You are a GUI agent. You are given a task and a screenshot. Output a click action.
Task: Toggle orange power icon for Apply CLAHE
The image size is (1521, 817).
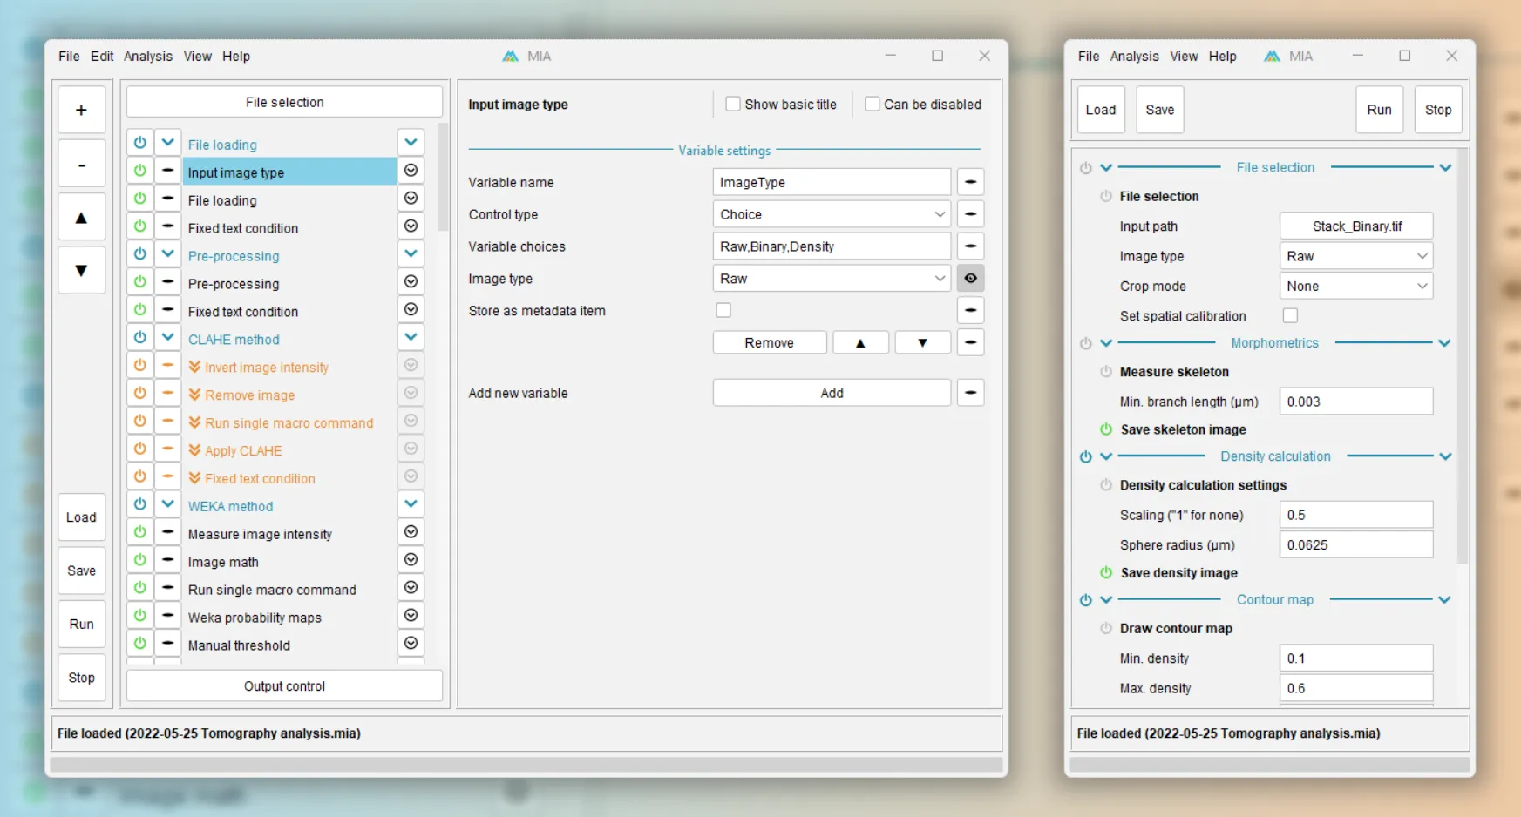click(x=139, y=449)
